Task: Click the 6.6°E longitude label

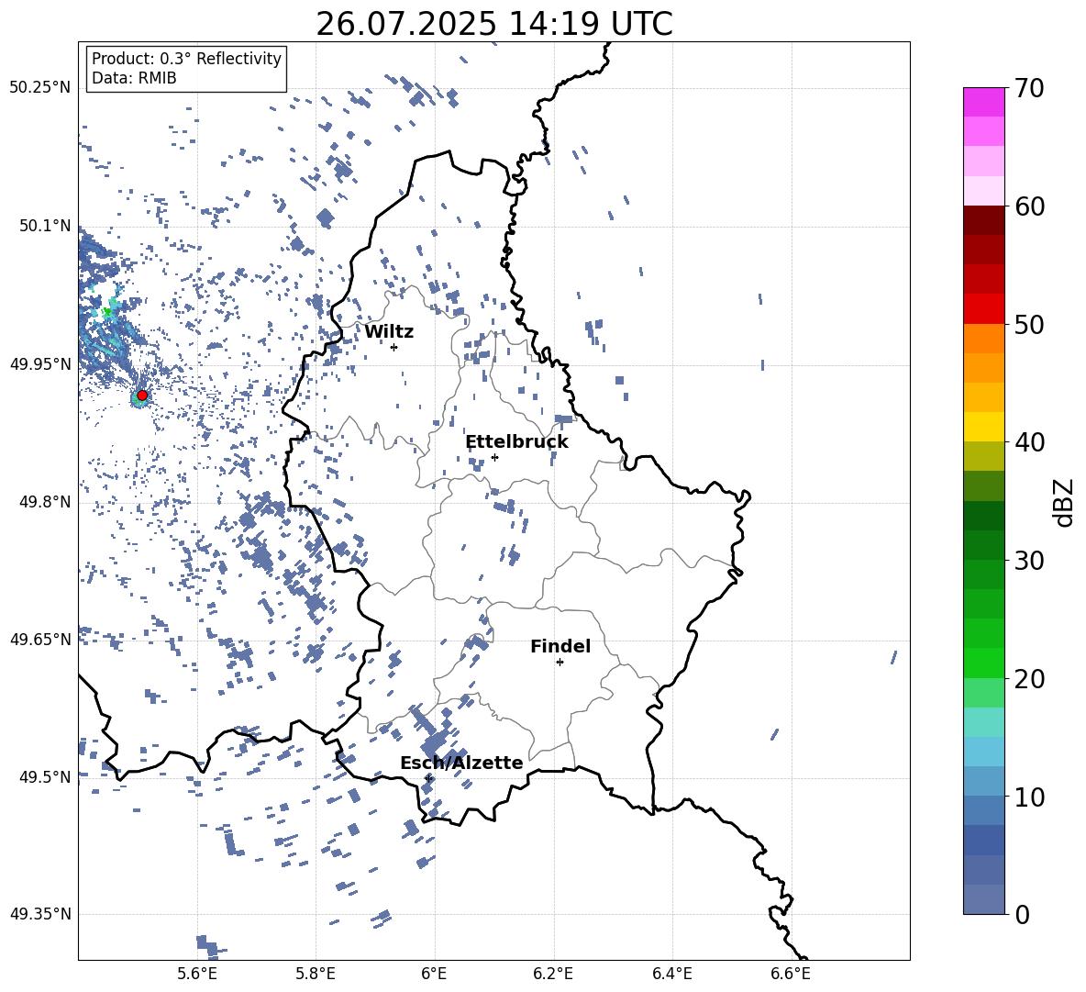Action: click(791, 974)
